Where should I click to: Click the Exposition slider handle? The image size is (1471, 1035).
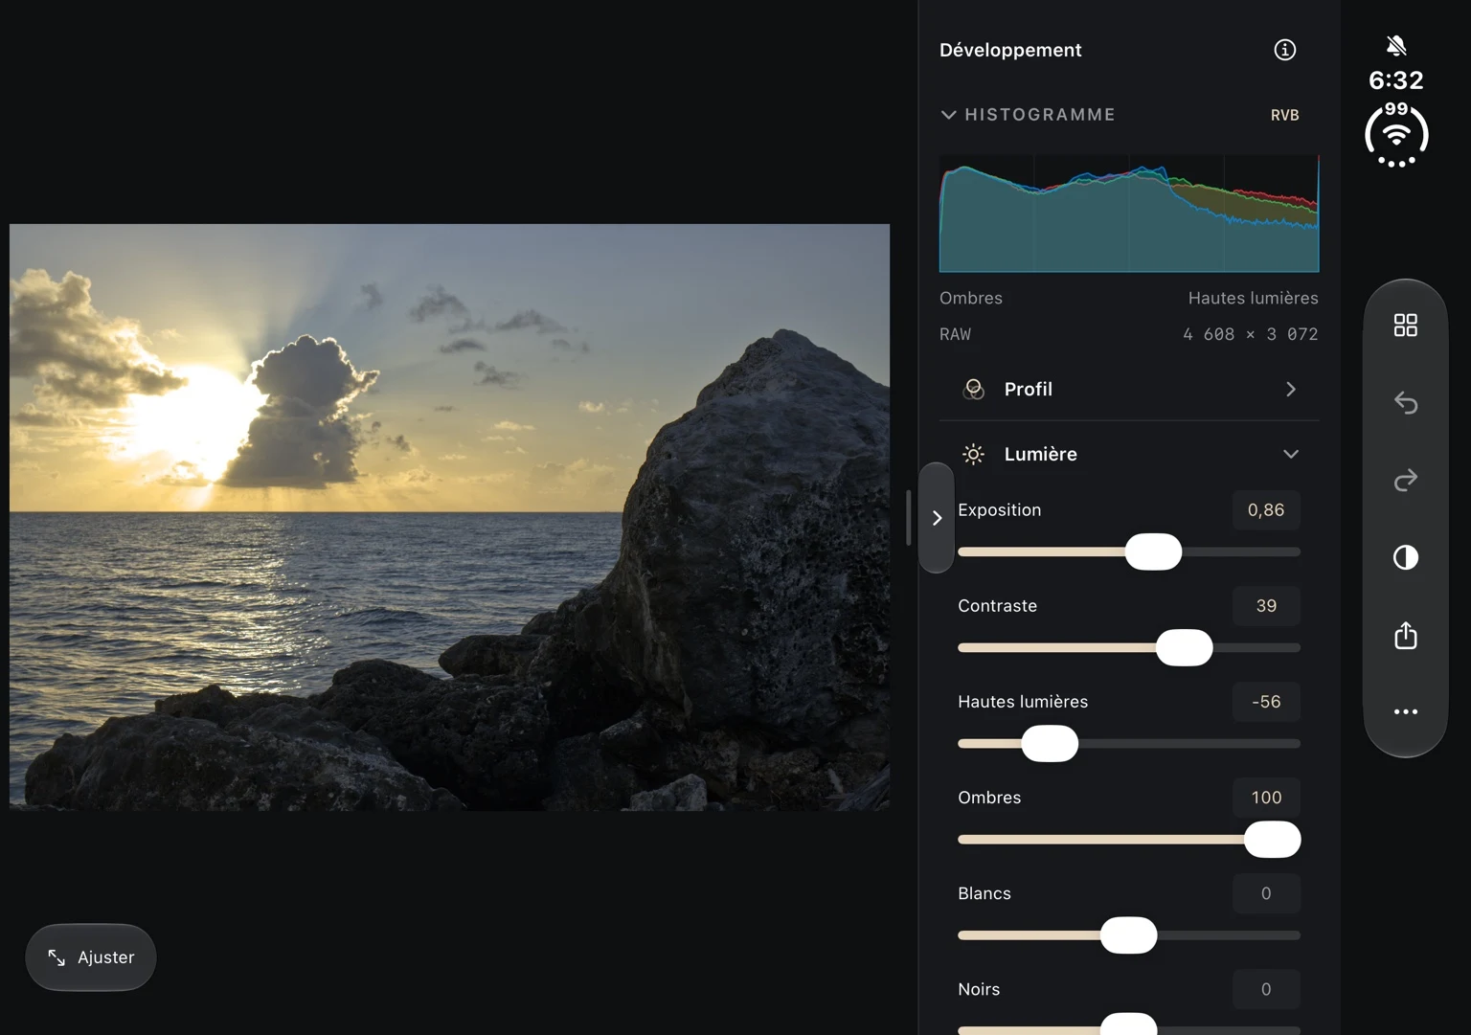click(x=1153, y=552)
